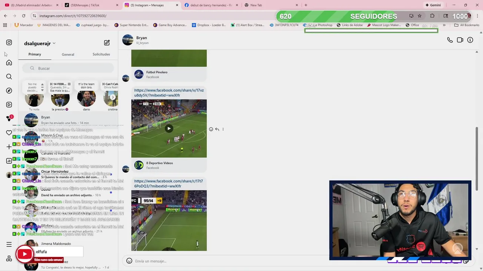Reload the browser page
Viewport: 483px width, 271px height.
pos(23,16)
